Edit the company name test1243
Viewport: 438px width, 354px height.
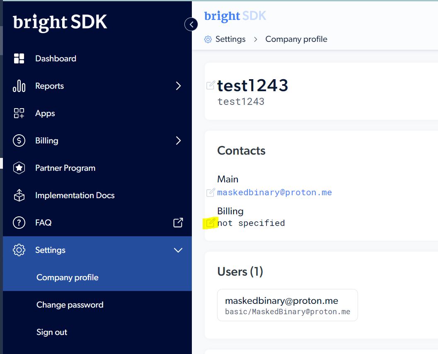pyautogui.click(x=211, y=85)
